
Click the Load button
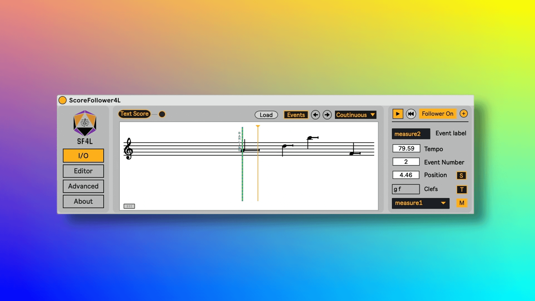(266, 115)
